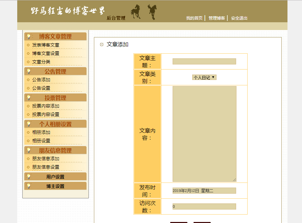
Task: Open the 朋友信息添加 page
Action: (x=46, y=159)
